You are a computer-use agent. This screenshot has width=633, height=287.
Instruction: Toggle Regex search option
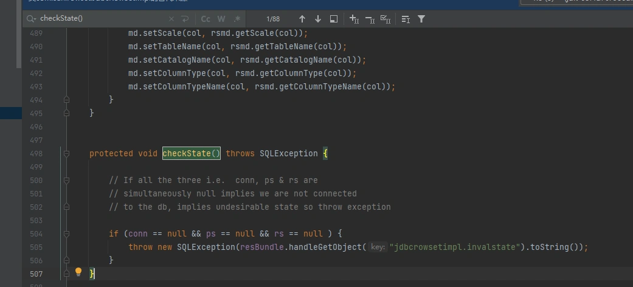(237, 19)
